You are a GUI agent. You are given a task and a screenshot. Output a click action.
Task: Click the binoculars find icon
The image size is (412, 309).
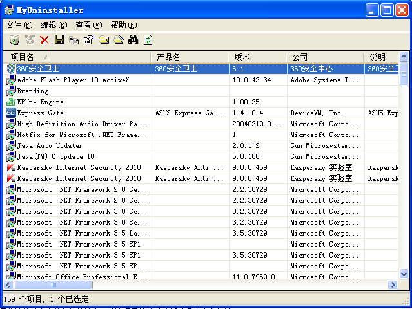[133, 41]
